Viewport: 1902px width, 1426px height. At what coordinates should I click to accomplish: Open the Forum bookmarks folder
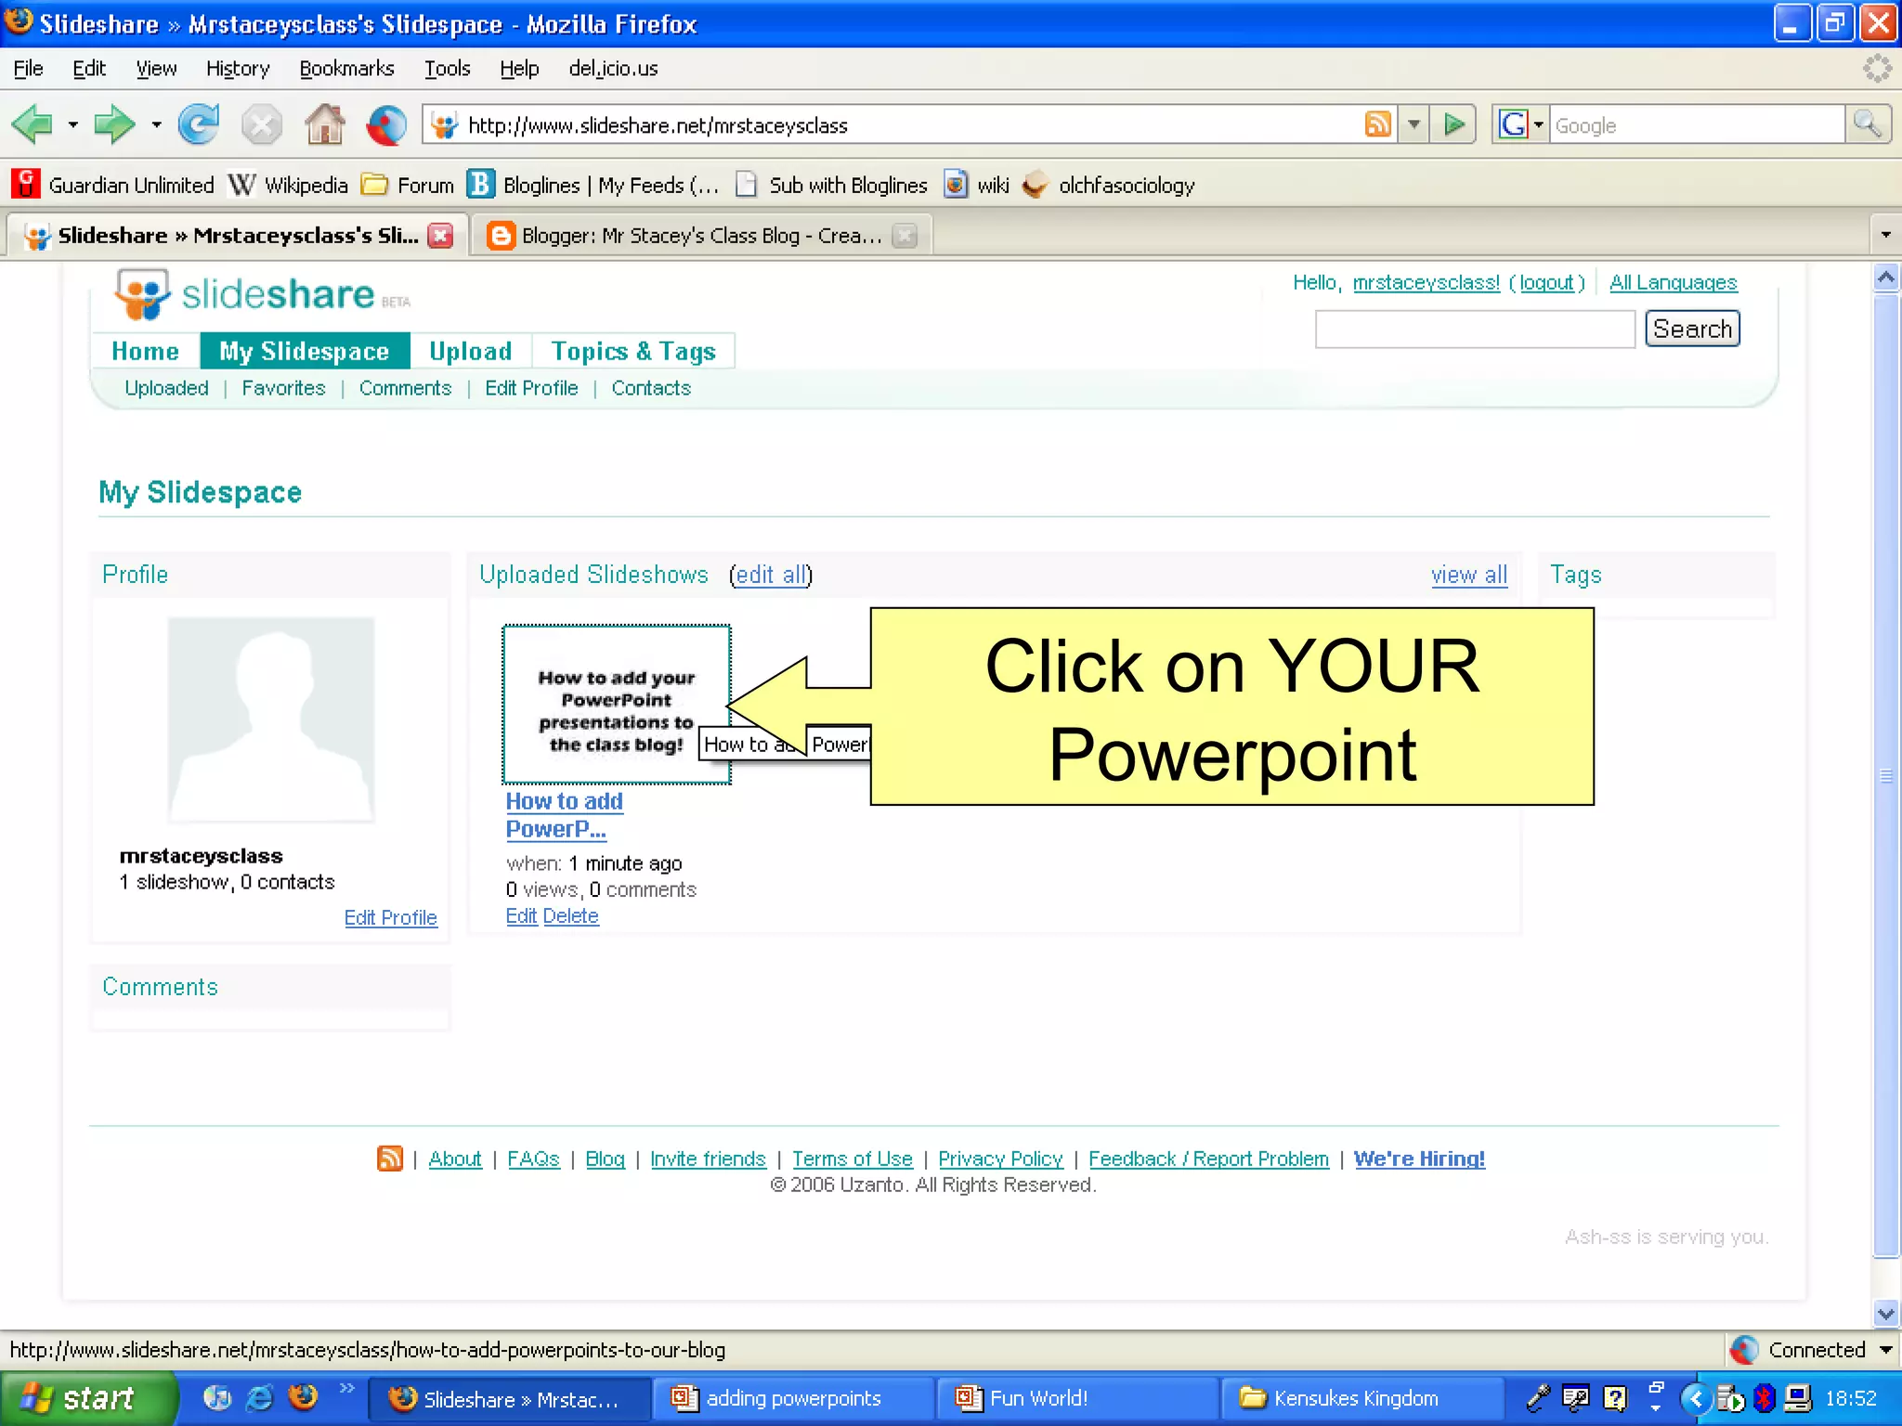[407, 185]
